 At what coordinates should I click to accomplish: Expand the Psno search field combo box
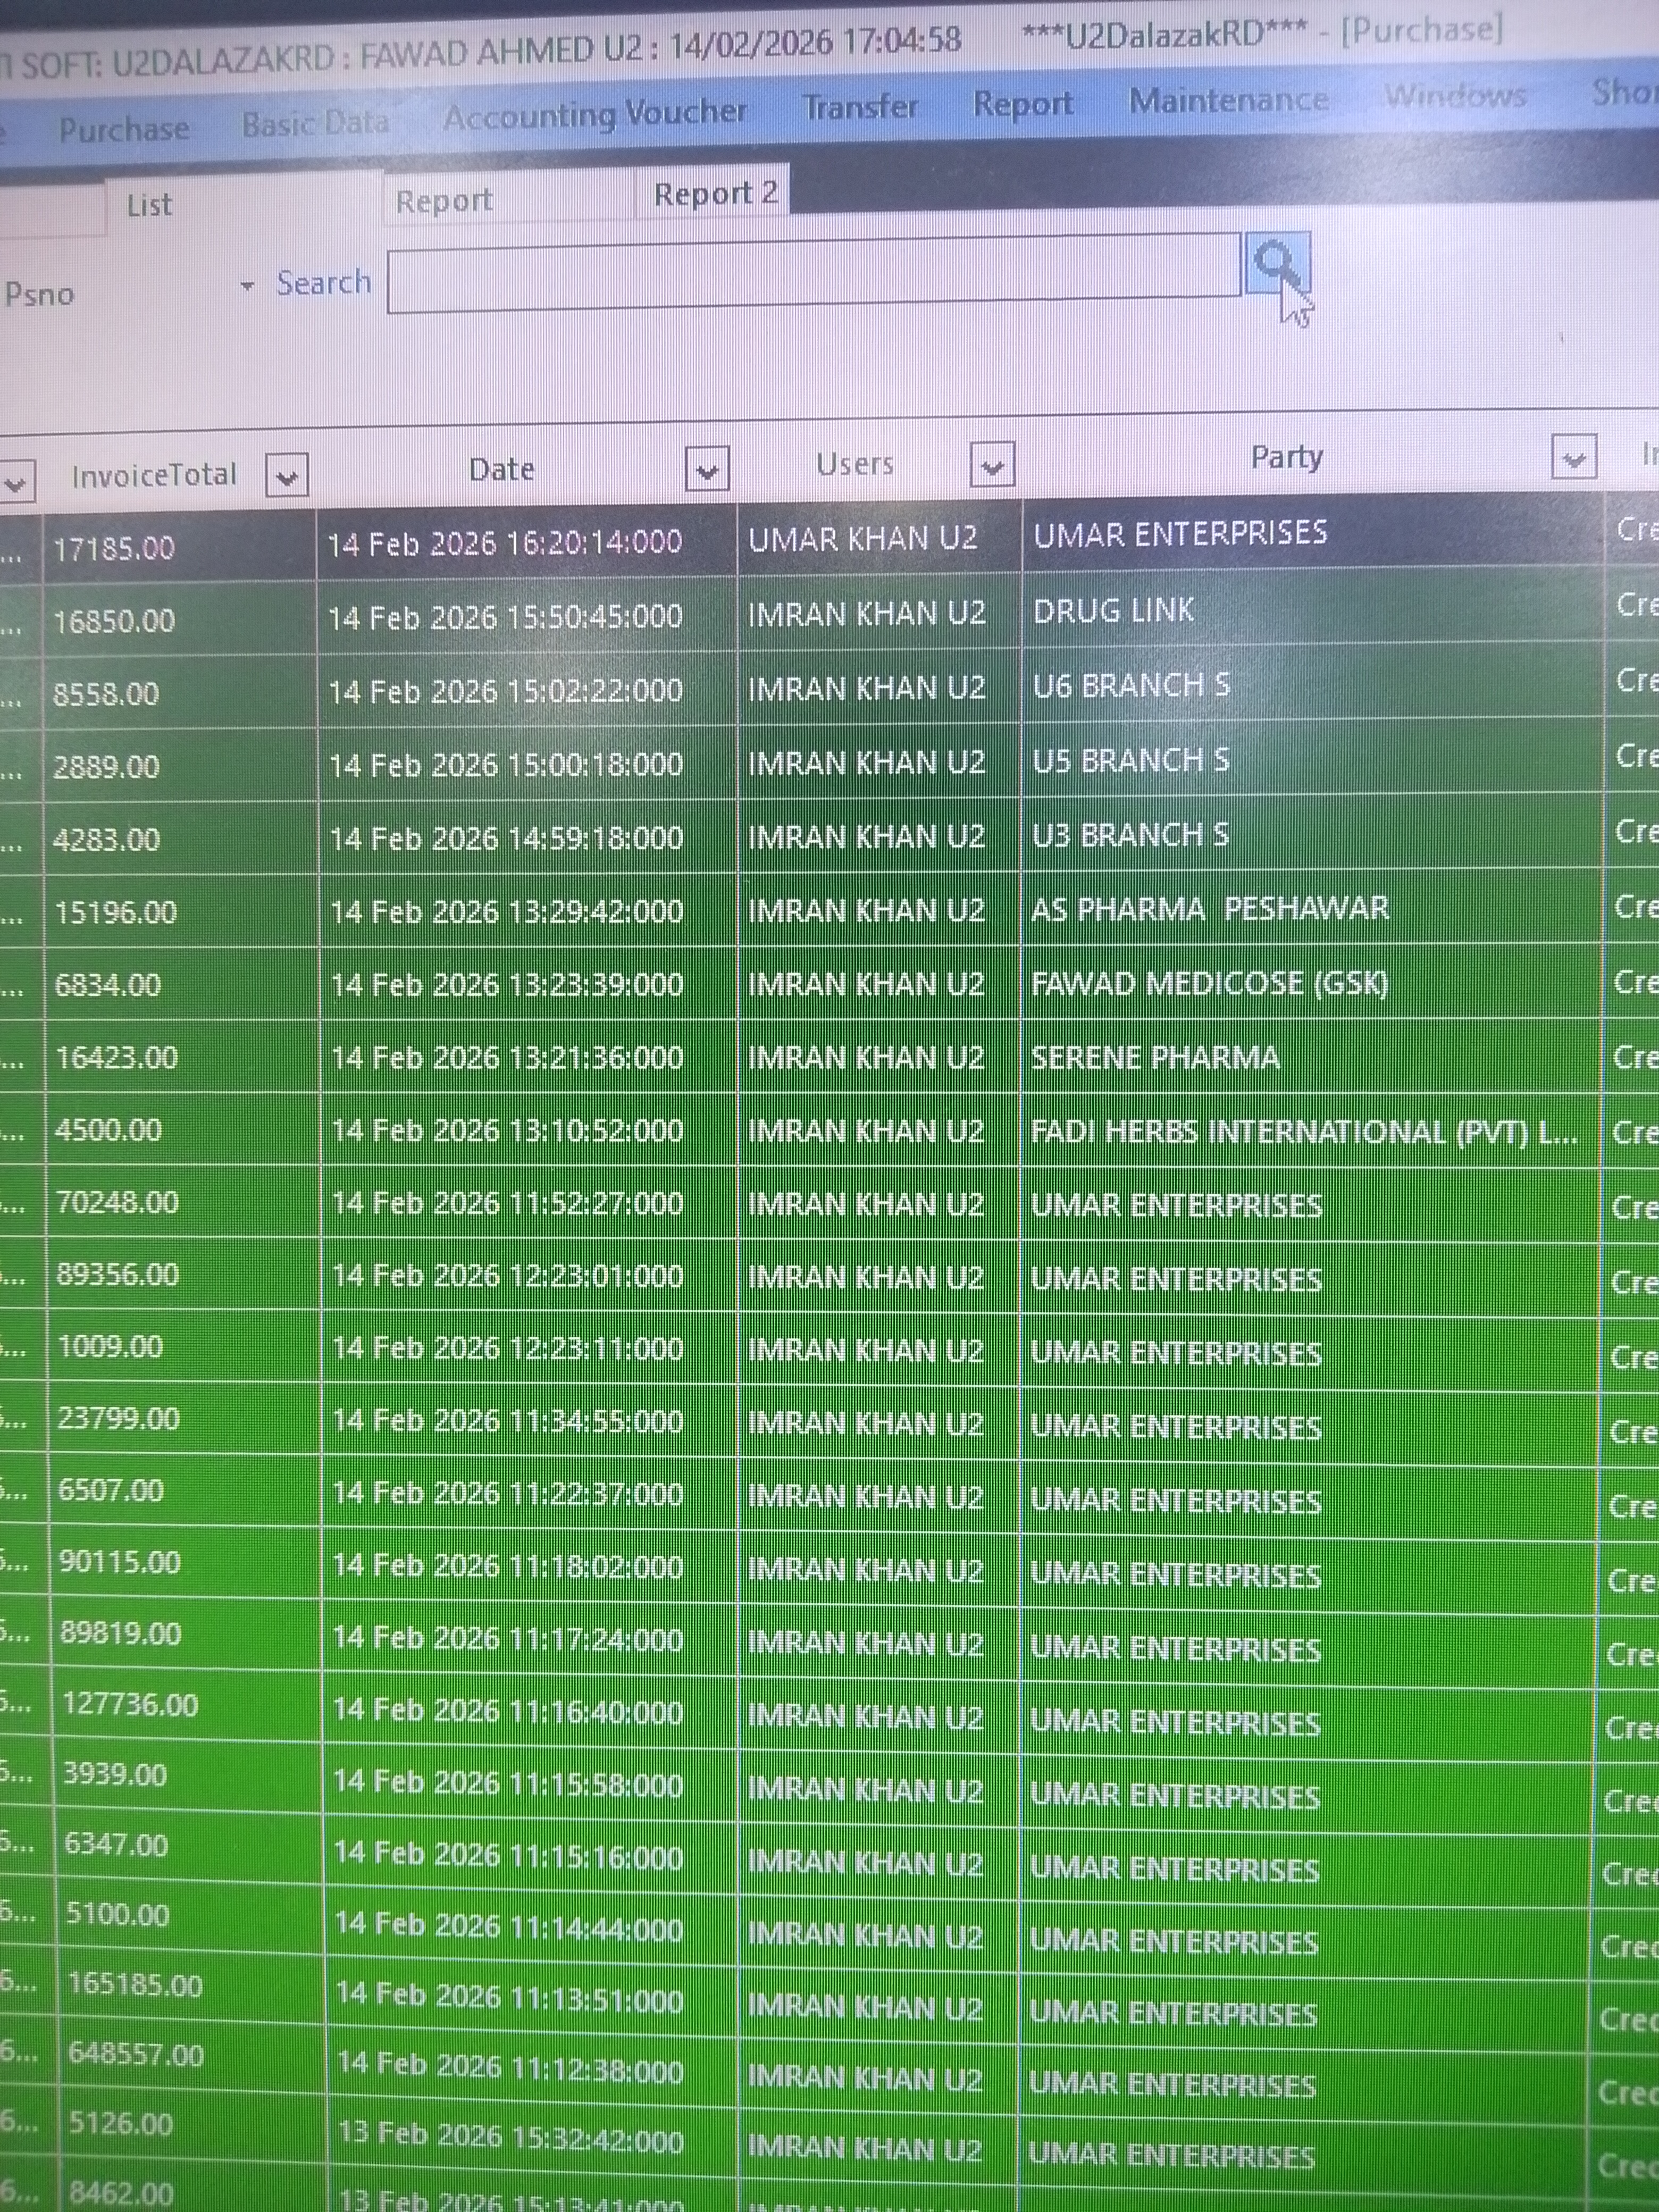pyautogui.click(x=247, y=286)
